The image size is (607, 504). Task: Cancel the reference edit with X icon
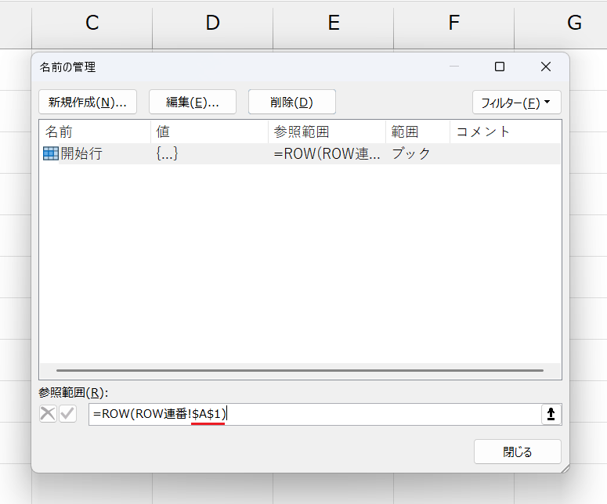48,414
